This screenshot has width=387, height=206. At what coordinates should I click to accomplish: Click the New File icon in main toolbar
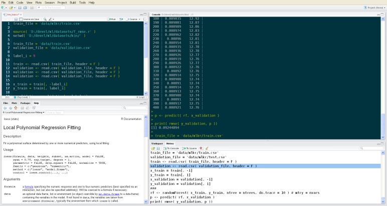(3, 8)
